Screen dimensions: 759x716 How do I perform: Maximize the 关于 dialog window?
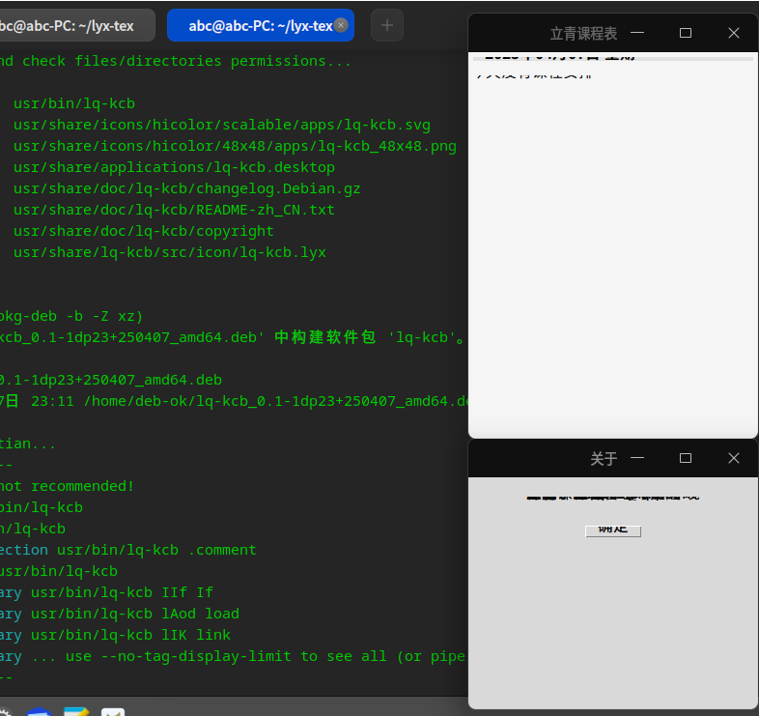pos(686,458)
